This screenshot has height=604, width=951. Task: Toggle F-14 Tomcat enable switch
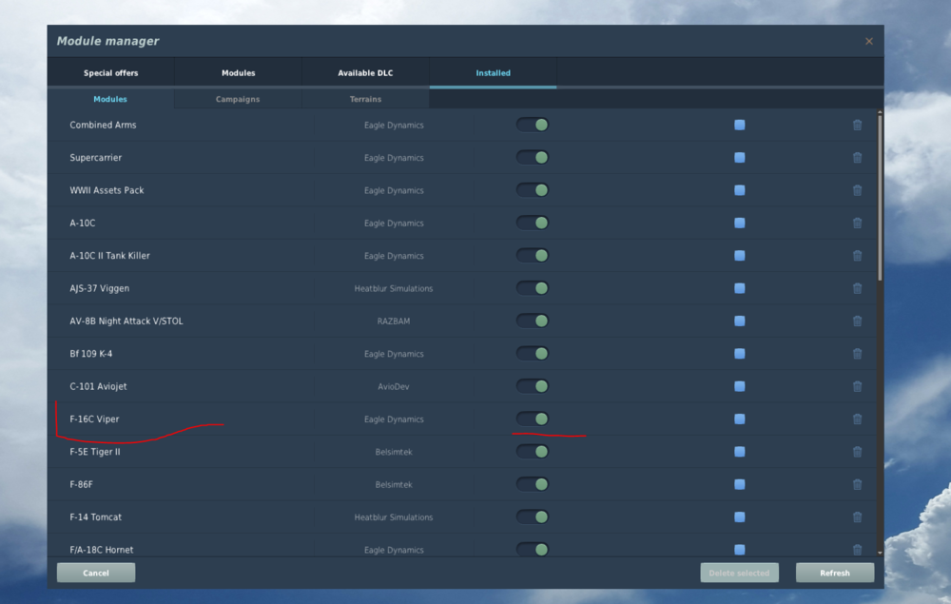click(533, 517)
